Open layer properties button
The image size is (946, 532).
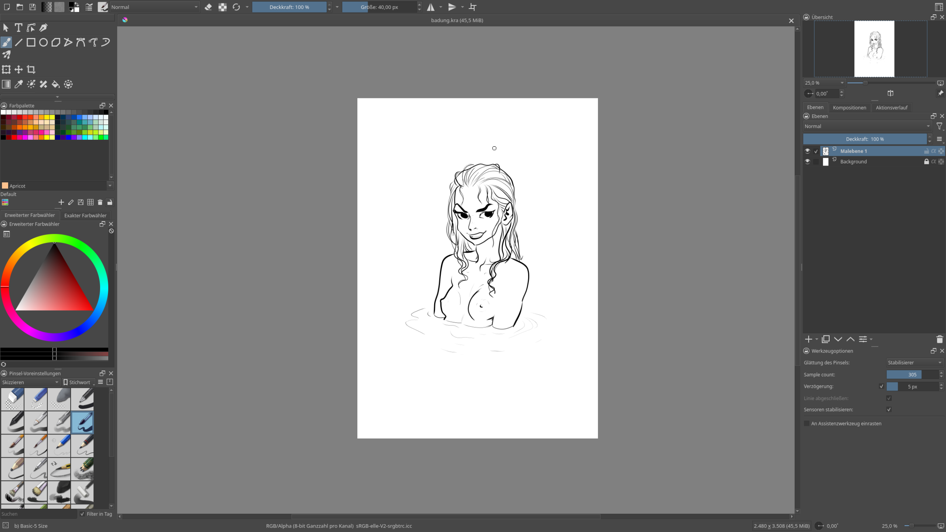863,339
